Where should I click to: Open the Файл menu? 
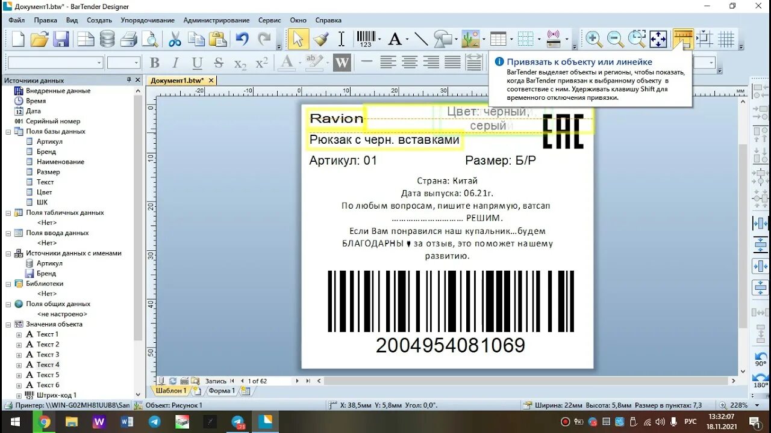(x=17, y=20)
